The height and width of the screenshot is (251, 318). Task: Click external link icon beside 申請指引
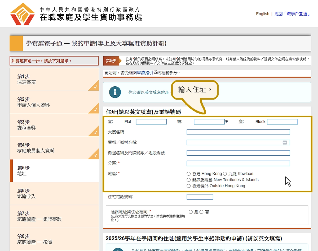155,72
